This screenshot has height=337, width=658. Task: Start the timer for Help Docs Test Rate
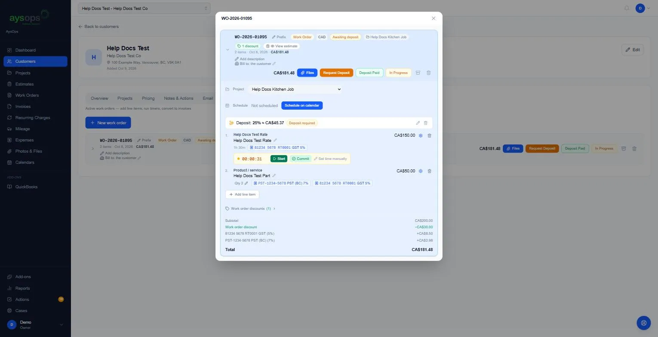click(279, 159)
